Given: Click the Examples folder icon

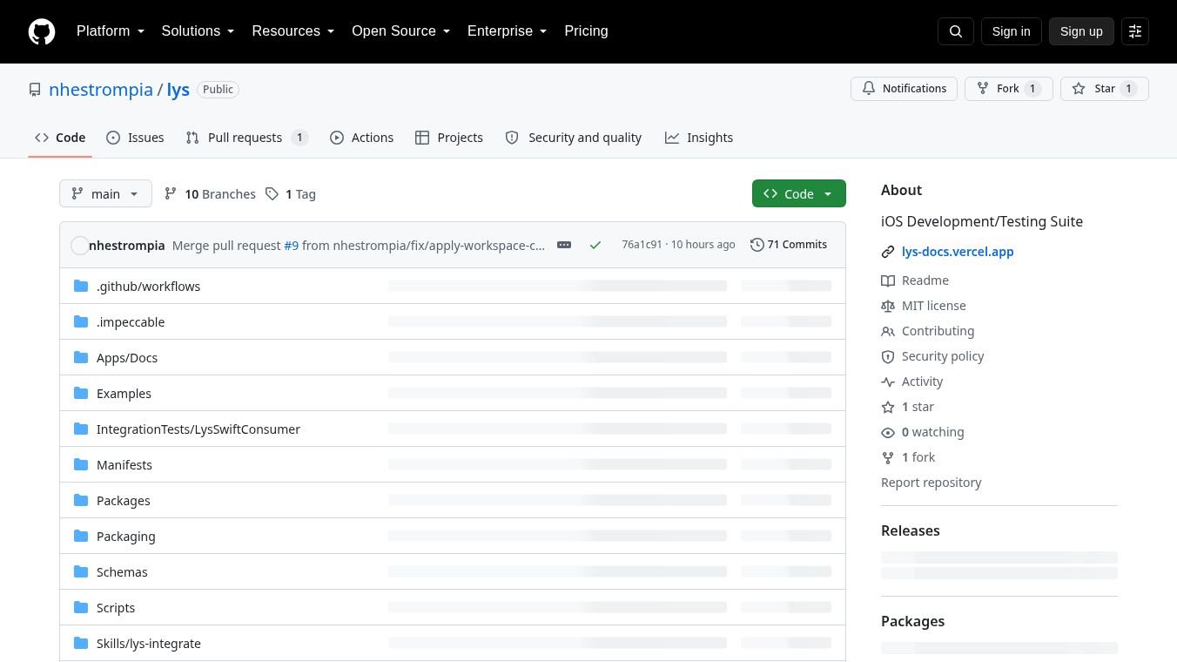Looking at the screenshot, I should (81, 393).
